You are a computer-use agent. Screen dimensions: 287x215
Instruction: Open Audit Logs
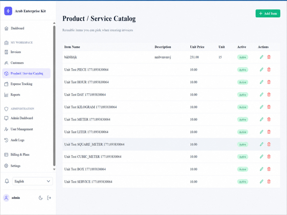[26, 140]
